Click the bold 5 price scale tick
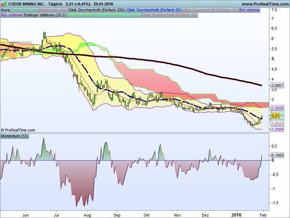The image size is (290, 218). 273,59
